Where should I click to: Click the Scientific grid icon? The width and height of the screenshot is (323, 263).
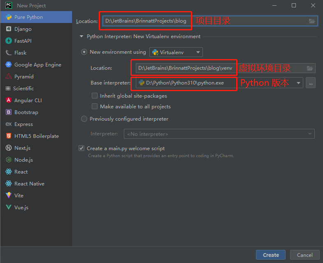coord(8,88)
